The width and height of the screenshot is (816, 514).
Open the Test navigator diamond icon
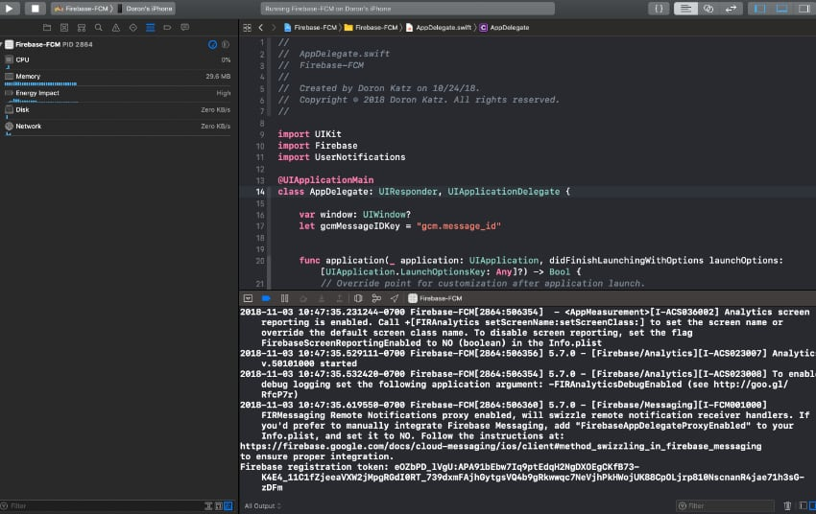(x=132, y=28)
